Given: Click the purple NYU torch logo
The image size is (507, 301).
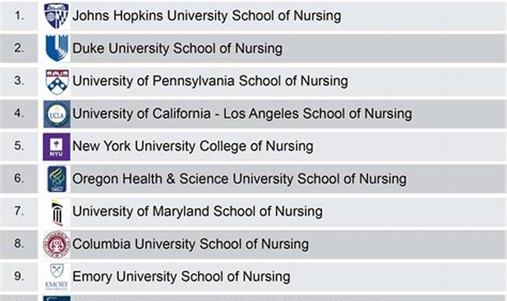Looking at the screenshot, I should click(57, 147).
